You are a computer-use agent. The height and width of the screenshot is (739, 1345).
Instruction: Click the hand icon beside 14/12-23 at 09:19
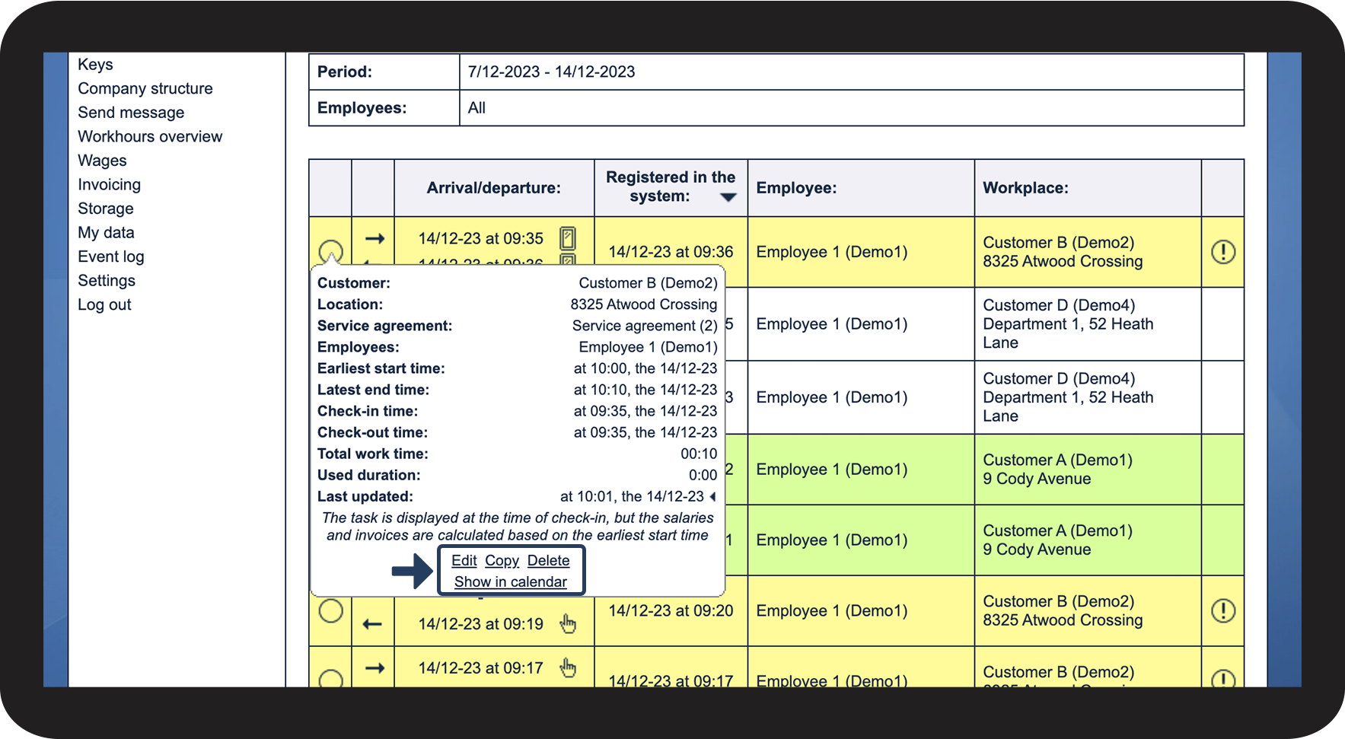tap(568, 624)
